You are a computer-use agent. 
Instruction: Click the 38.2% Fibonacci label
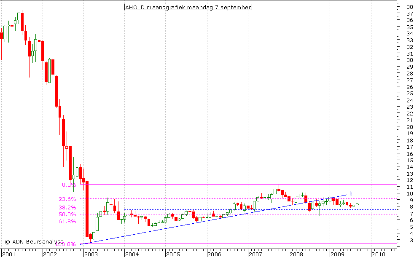click(67, 207)
